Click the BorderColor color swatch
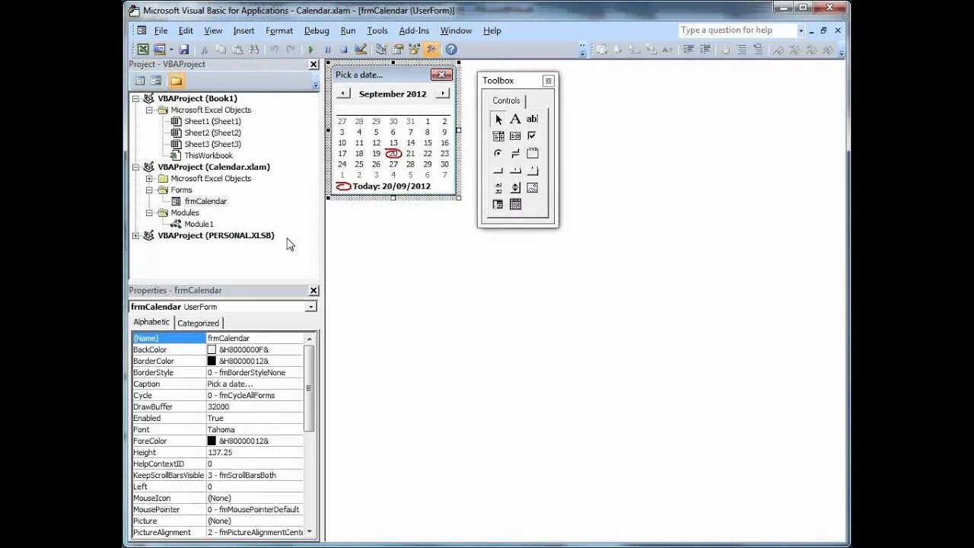This screenshot has width=974, height=548. point(212,361)
